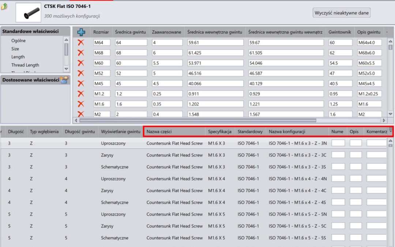Click red X next to M1.2
Screen dimensions: 395x247
[81, 94]
